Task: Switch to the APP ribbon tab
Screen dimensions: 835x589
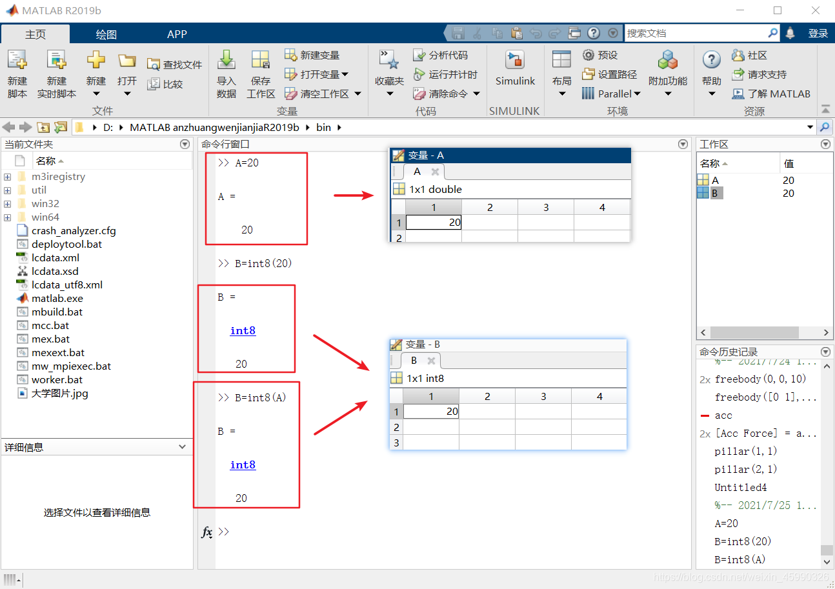Action: tap(177, 34)
